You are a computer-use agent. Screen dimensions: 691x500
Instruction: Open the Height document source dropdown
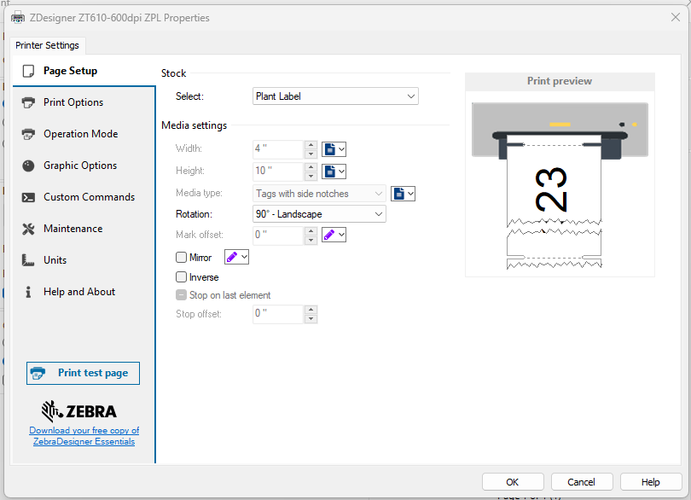[334, 172]
